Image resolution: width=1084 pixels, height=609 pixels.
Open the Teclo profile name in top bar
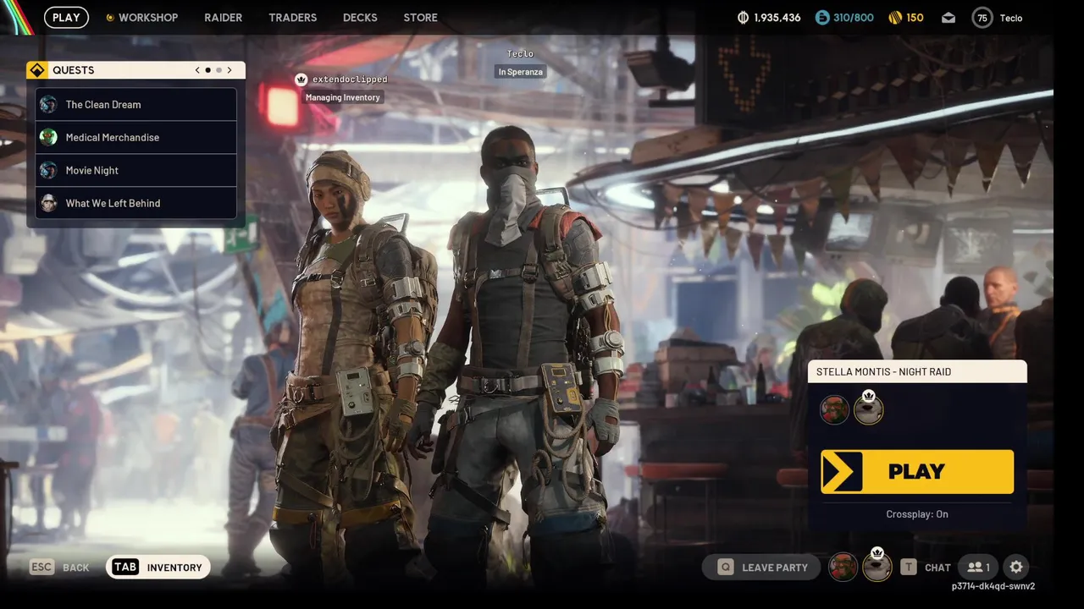tap(1010, 17)
